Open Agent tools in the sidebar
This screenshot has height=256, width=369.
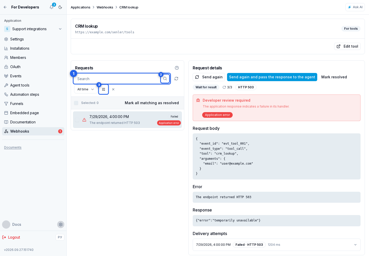(x=33, y=85)
